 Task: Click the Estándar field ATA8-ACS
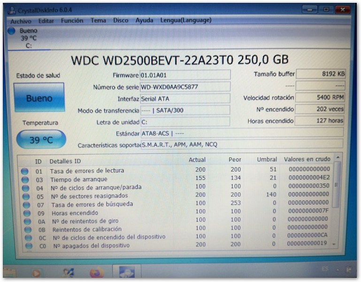[242, 133]
